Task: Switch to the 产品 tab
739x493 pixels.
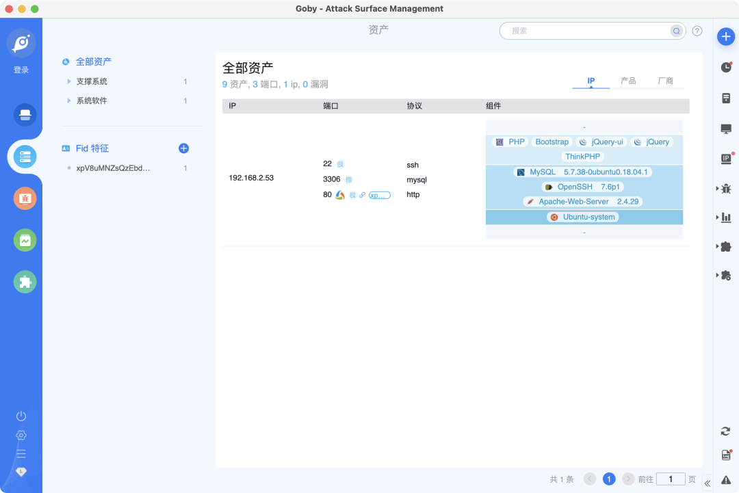Action: coord(628,81)
